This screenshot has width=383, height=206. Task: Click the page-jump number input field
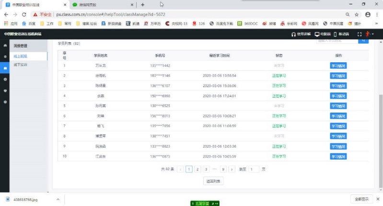click(x=254, y=169)
